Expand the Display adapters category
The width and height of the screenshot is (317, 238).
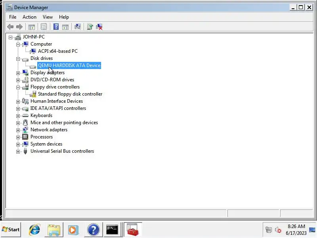[18, 73]
